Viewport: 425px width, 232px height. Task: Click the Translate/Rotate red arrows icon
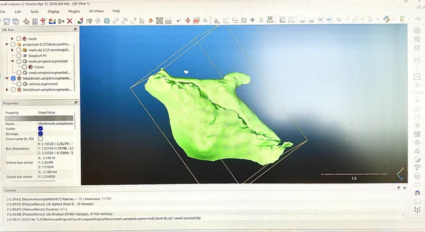187,21
